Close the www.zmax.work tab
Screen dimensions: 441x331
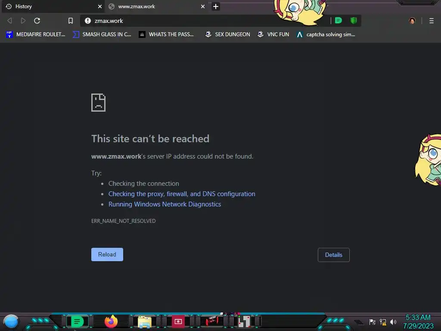(x=202, y=6)
